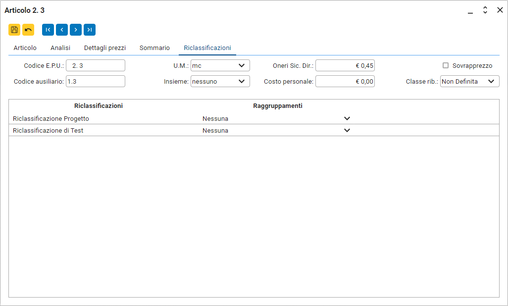
Task: Minimize the Articolo 2. 3 window
Action: [470, 10]
